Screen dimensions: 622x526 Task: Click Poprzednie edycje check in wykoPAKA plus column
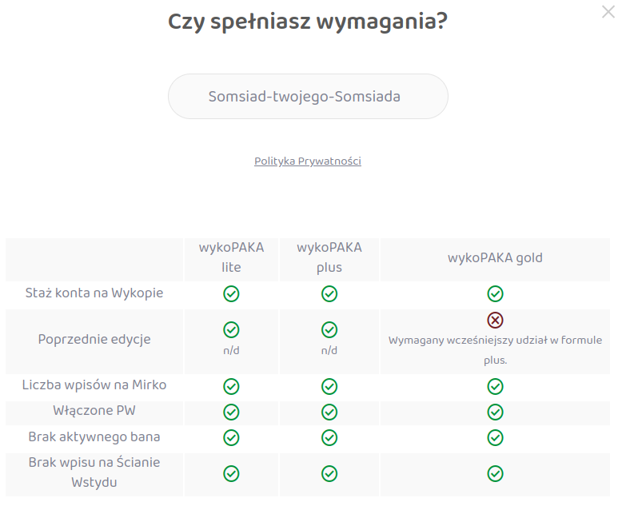click(x=329, y=329)
